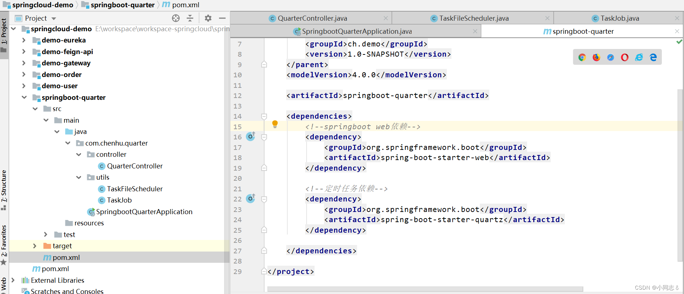Select Scratches and Consoles node
Viewport: 684px width, 294px height.
(x=62, y=291)
